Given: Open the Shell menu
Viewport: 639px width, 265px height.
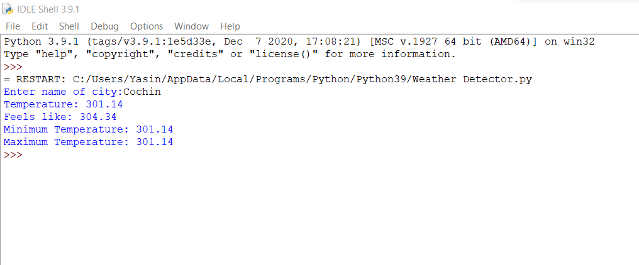Looking at the screenshot, I should [x=69, y=26].
